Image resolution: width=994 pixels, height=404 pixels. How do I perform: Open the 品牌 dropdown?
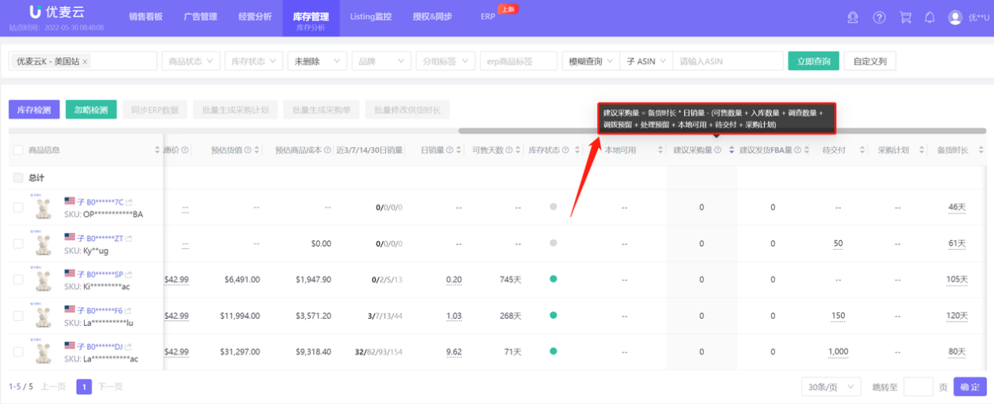[381, 61]
